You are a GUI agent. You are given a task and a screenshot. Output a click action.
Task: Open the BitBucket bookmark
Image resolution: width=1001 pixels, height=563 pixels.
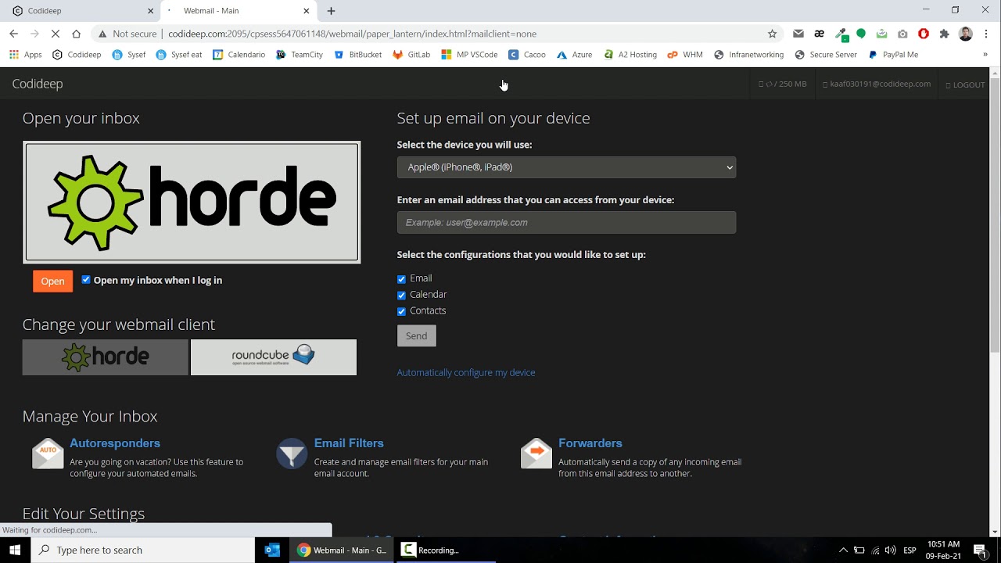(357, 55)
